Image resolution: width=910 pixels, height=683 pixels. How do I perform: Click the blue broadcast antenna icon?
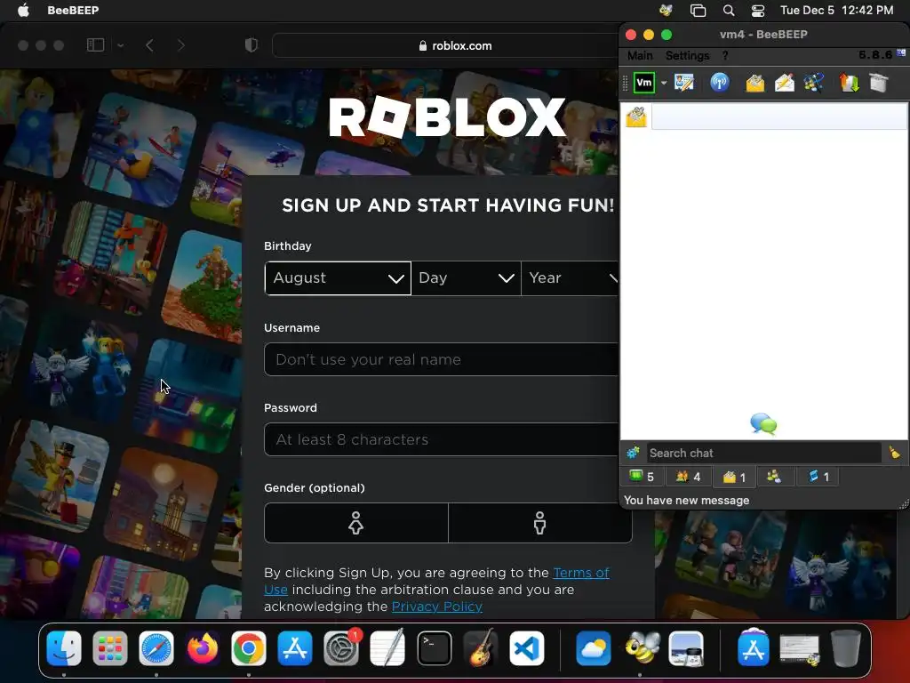pyautogui.click(x=720, y=83)
